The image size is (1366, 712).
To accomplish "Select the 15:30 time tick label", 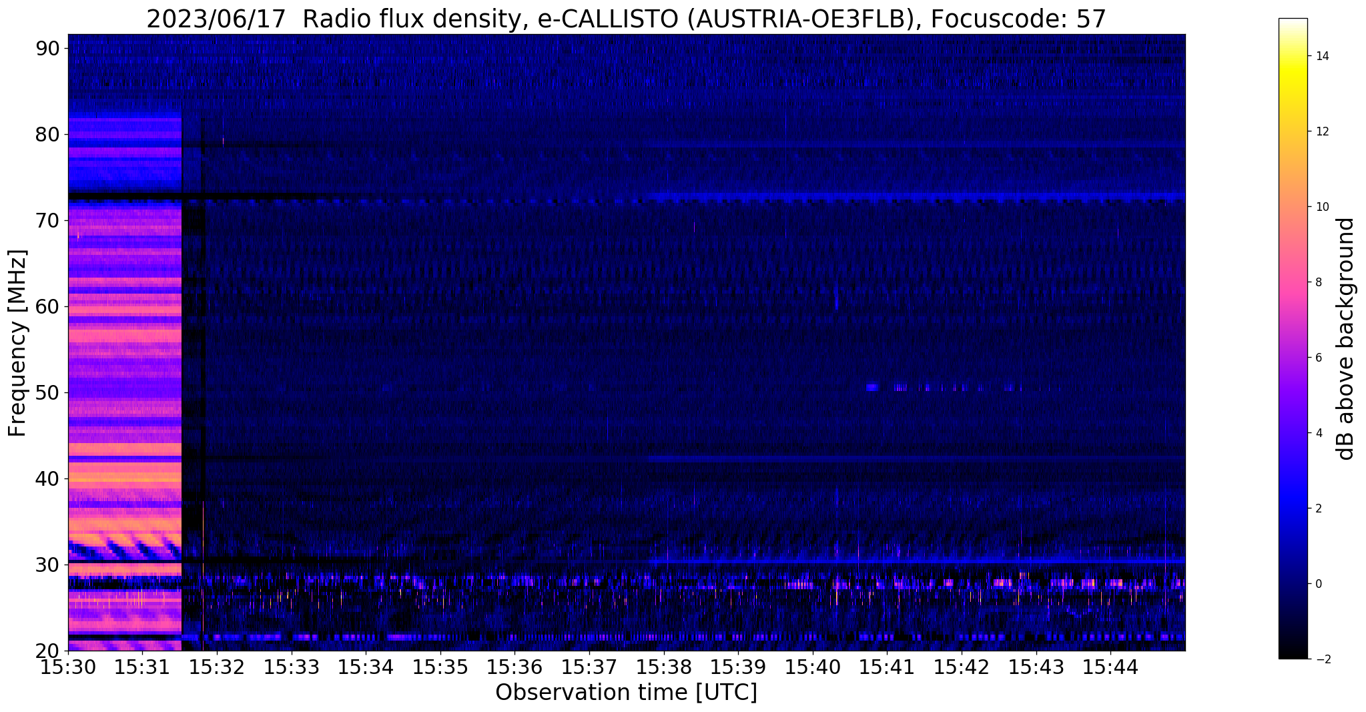I will pyautogui.click(x=68, y=667).
